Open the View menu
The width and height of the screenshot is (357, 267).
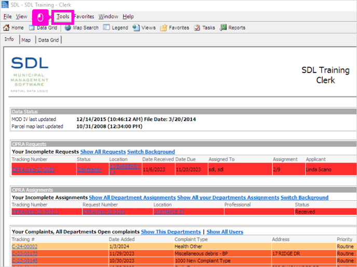point(21,17)
